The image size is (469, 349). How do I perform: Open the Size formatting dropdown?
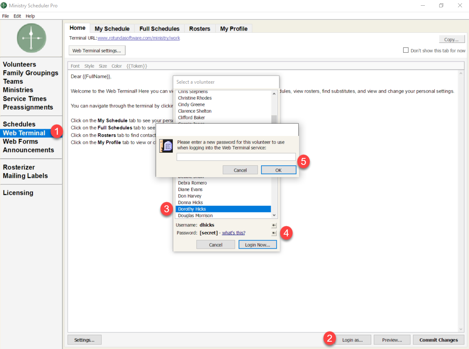tap(103, 66)
